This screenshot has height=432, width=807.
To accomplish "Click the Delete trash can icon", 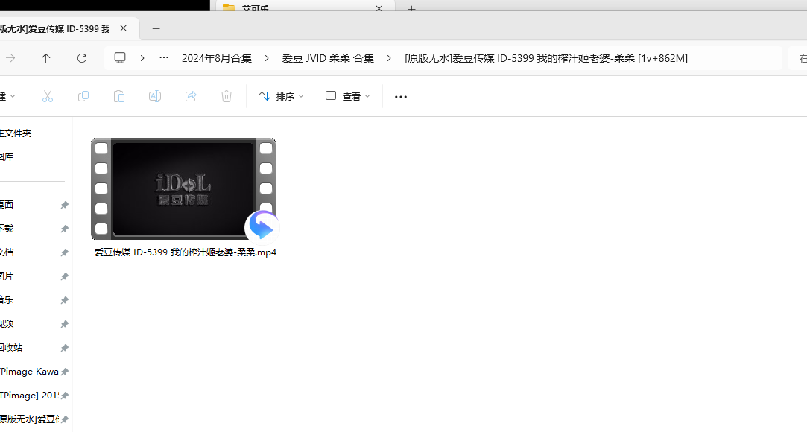I will pyautogui.click(x=227, y=96).
